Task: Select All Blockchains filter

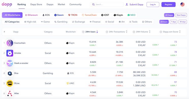Action: click(12, 15)
